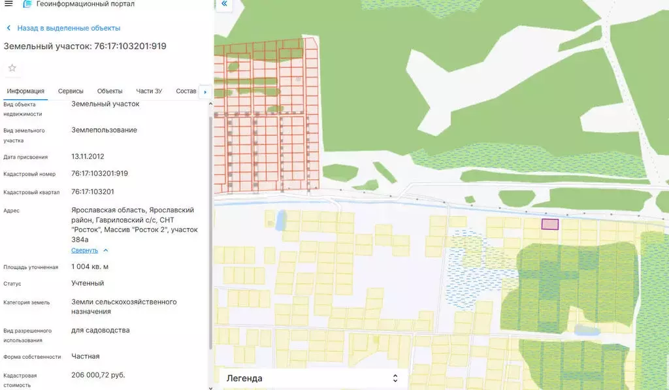
Task: Click the back arrow before Назад
Action: 8,28
